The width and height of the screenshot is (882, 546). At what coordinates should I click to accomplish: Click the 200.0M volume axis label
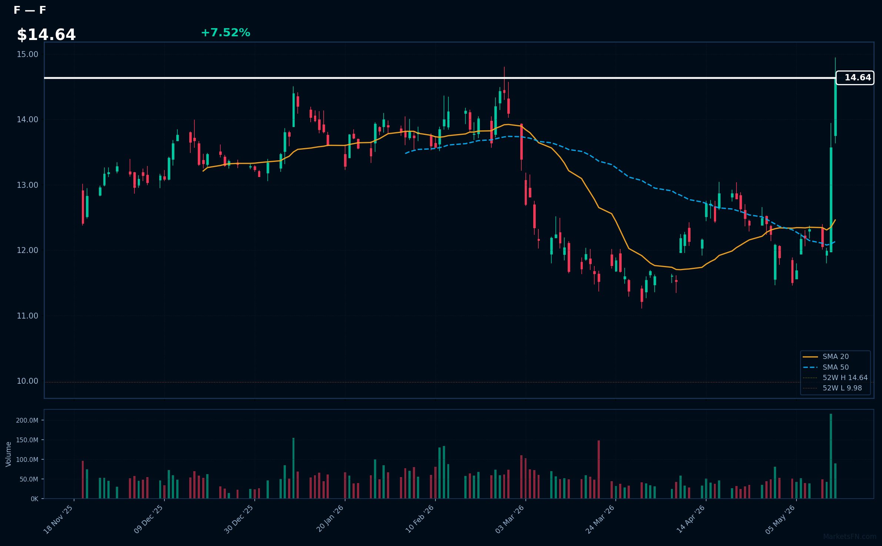tap(27, 420)
